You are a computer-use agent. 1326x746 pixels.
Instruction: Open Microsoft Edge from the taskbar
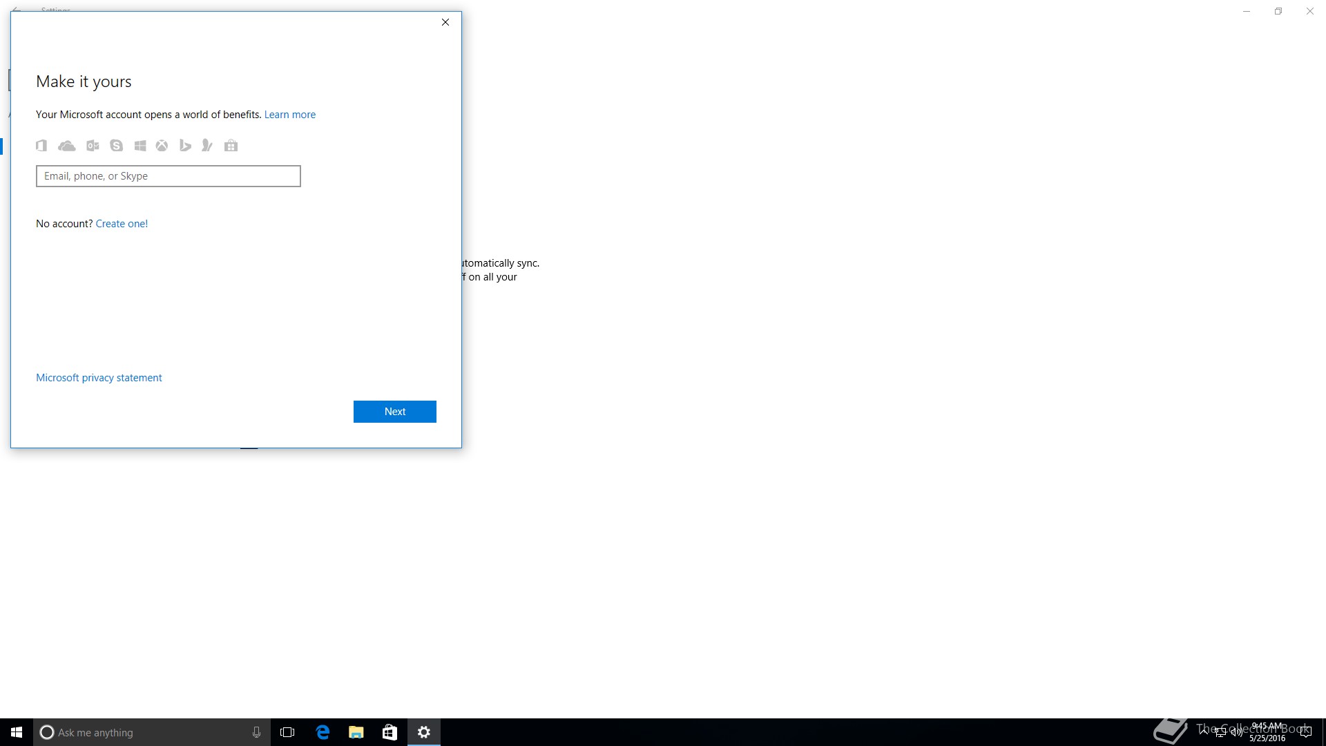[x=323, y=732]
